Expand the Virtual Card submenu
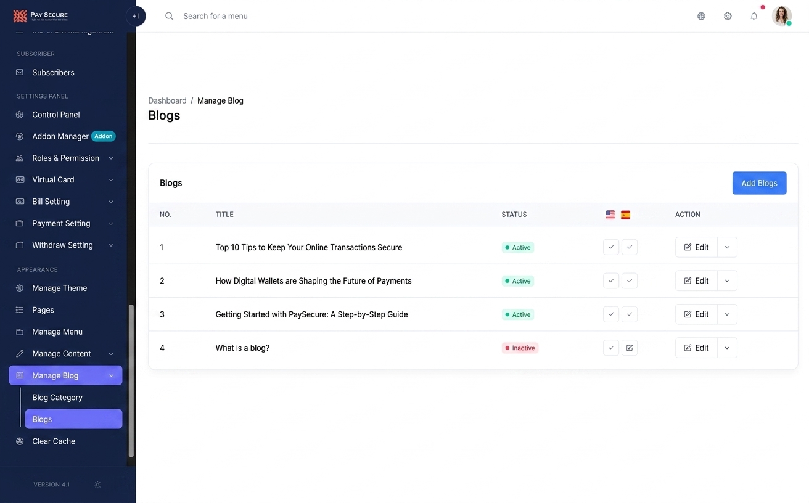Viewport: 809px width, 503px height. click(111, 180)
